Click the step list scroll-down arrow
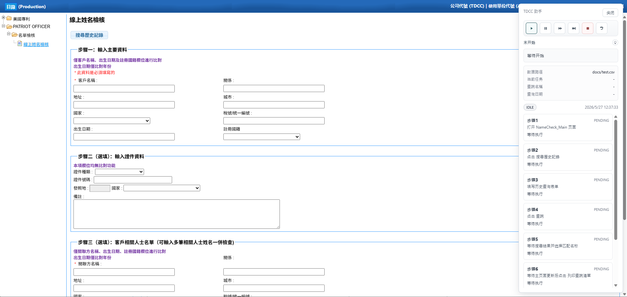This screenshot has width=627, height=297. click(x=616, y=285)
